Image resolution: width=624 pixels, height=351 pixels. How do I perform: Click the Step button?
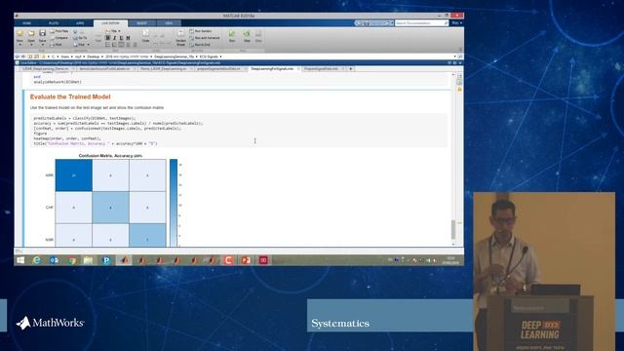click(247, 36)
